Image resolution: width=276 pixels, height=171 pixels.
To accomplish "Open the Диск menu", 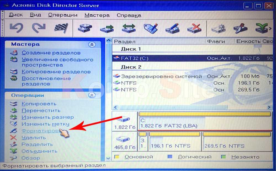I will point(16,15).
